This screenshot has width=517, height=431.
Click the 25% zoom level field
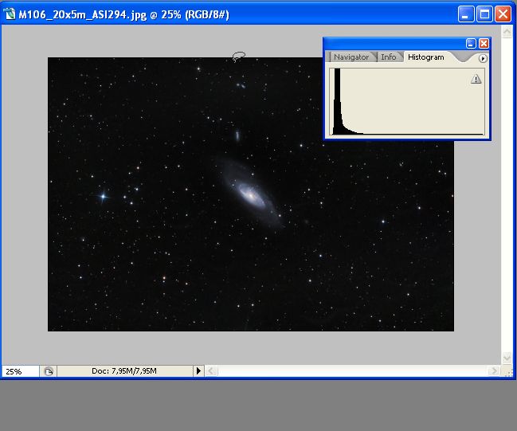[21, 371]
